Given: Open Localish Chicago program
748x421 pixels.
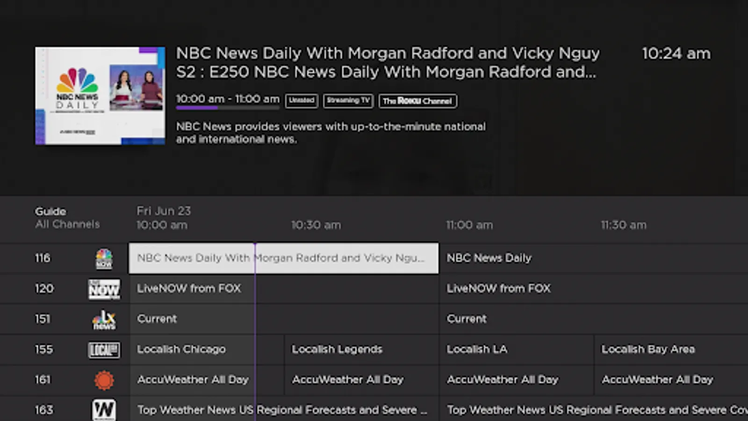Looking at the screenshot, I should (x=207, y=349).
